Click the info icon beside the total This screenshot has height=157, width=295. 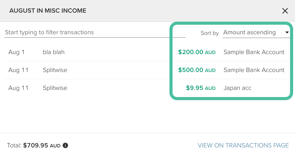(65, 145)
